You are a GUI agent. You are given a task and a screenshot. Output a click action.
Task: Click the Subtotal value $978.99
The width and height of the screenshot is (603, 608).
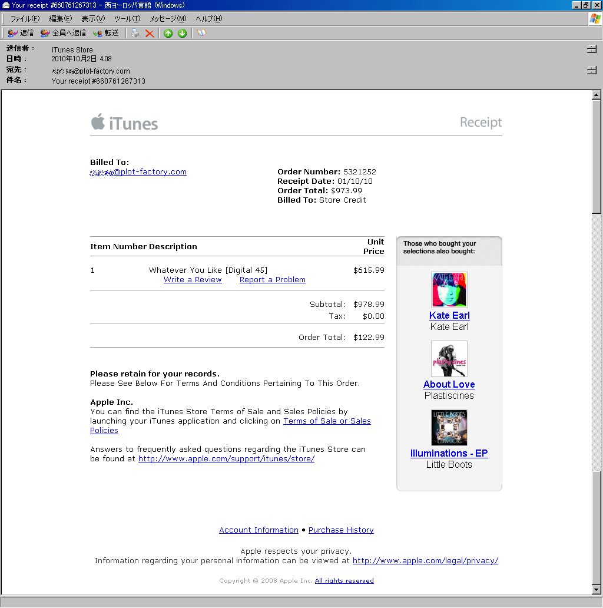tap(369, 305)
